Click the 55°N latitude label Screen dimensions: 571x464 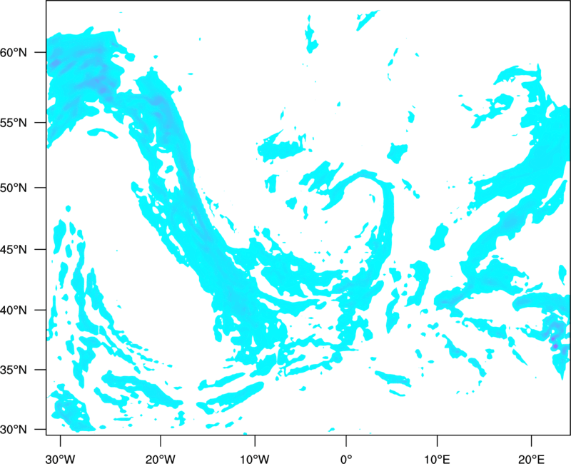coord(14,123)
